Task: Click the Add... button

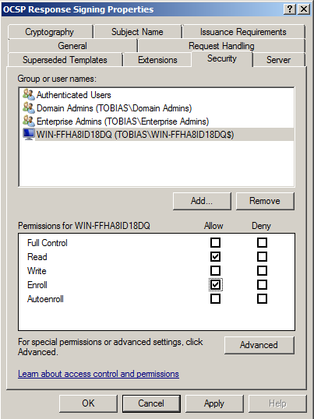Action: [x=202, y=201]
